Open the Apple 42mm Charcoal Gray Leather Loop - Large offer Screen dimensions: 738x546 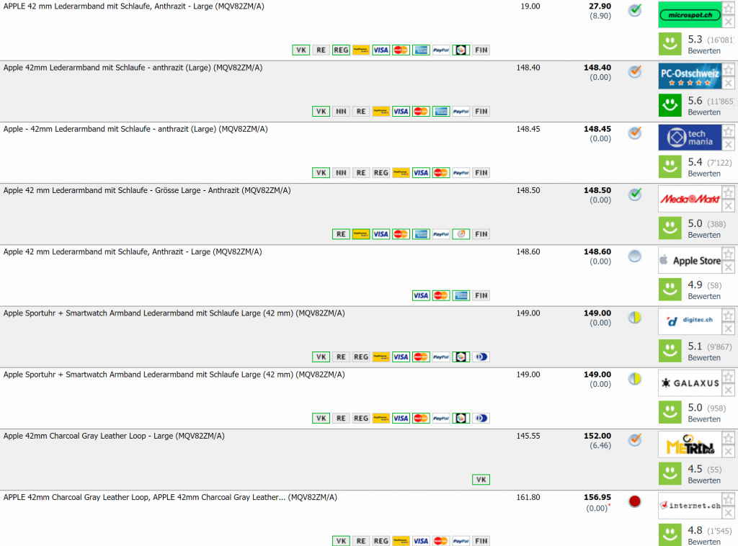pyautogui.click(x=114, y=436)
